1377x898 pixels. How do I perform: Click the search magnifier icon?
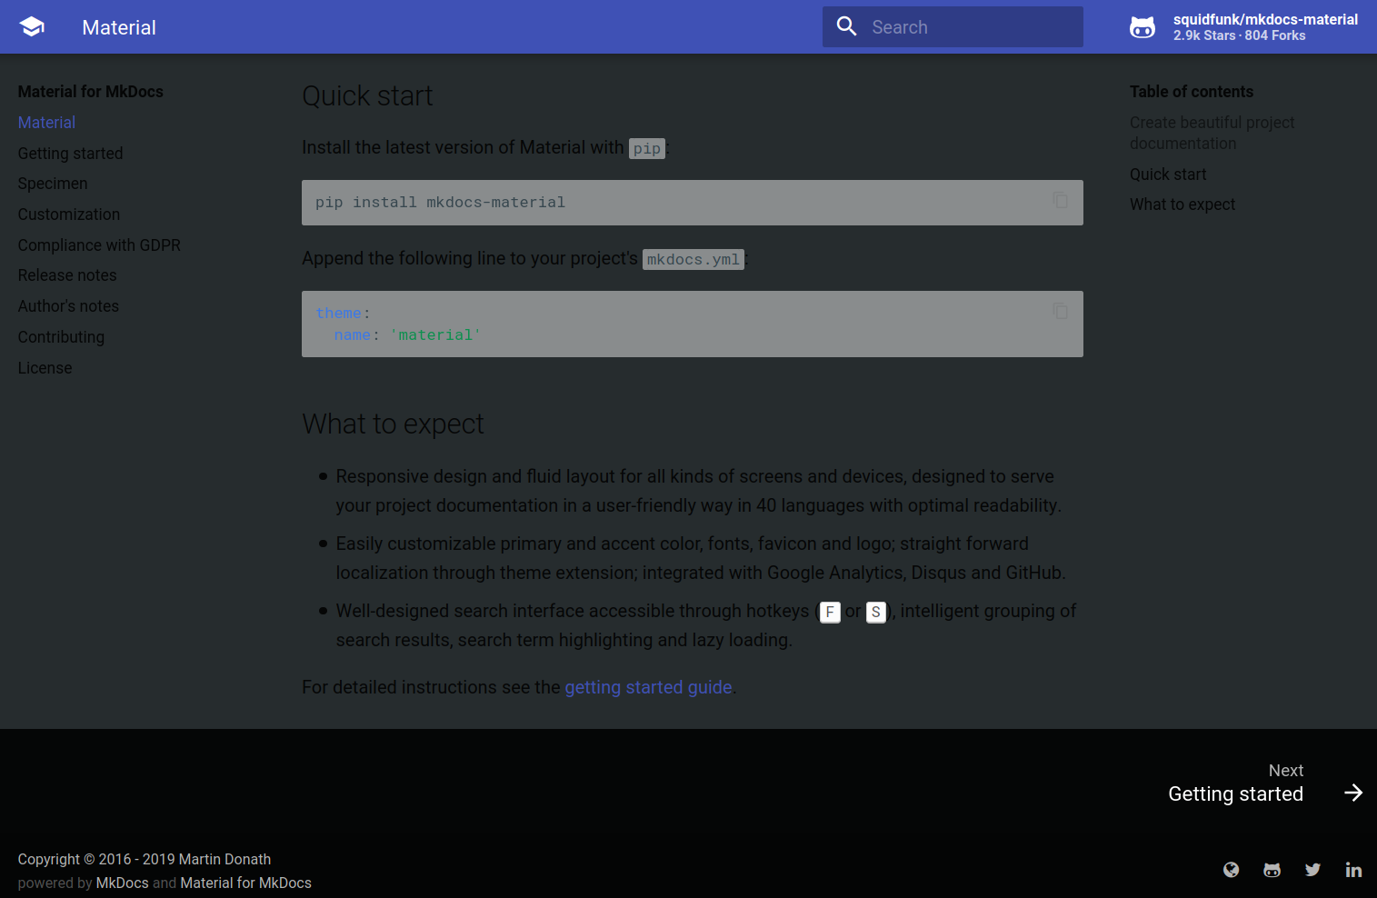[847, 26]
